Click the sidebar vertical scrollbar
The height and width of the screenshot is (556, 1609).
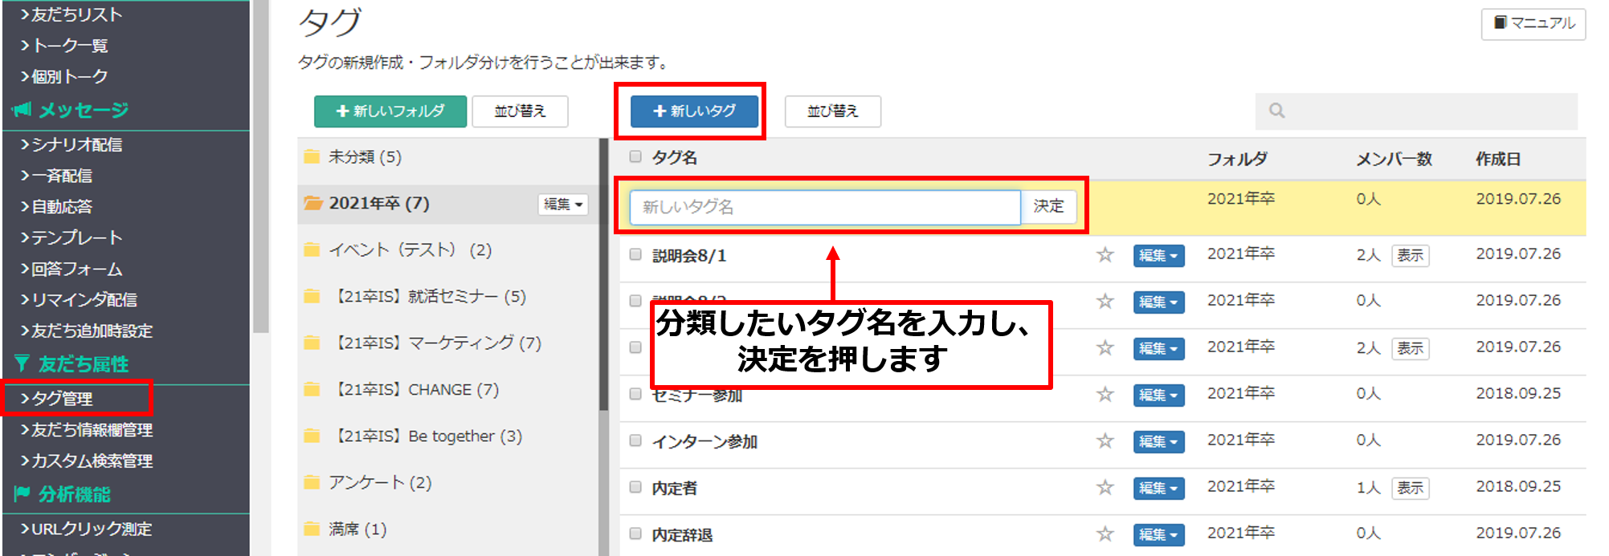click(x=260, y=166)
